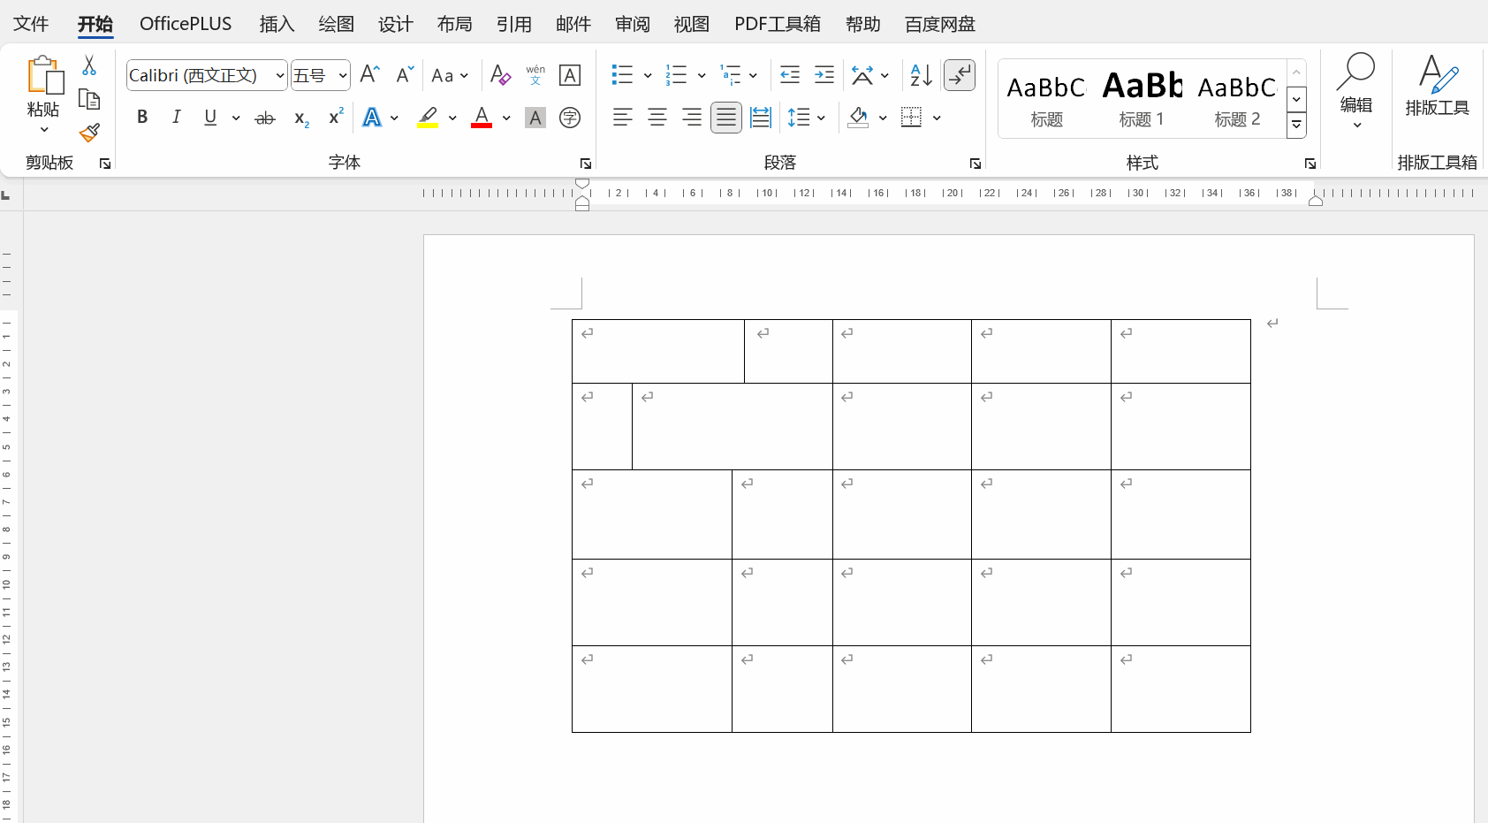The image size is (1488, 823).
Task: Click the Grow Font size icon
Action: pyautogui.click(x=369, y=75)
